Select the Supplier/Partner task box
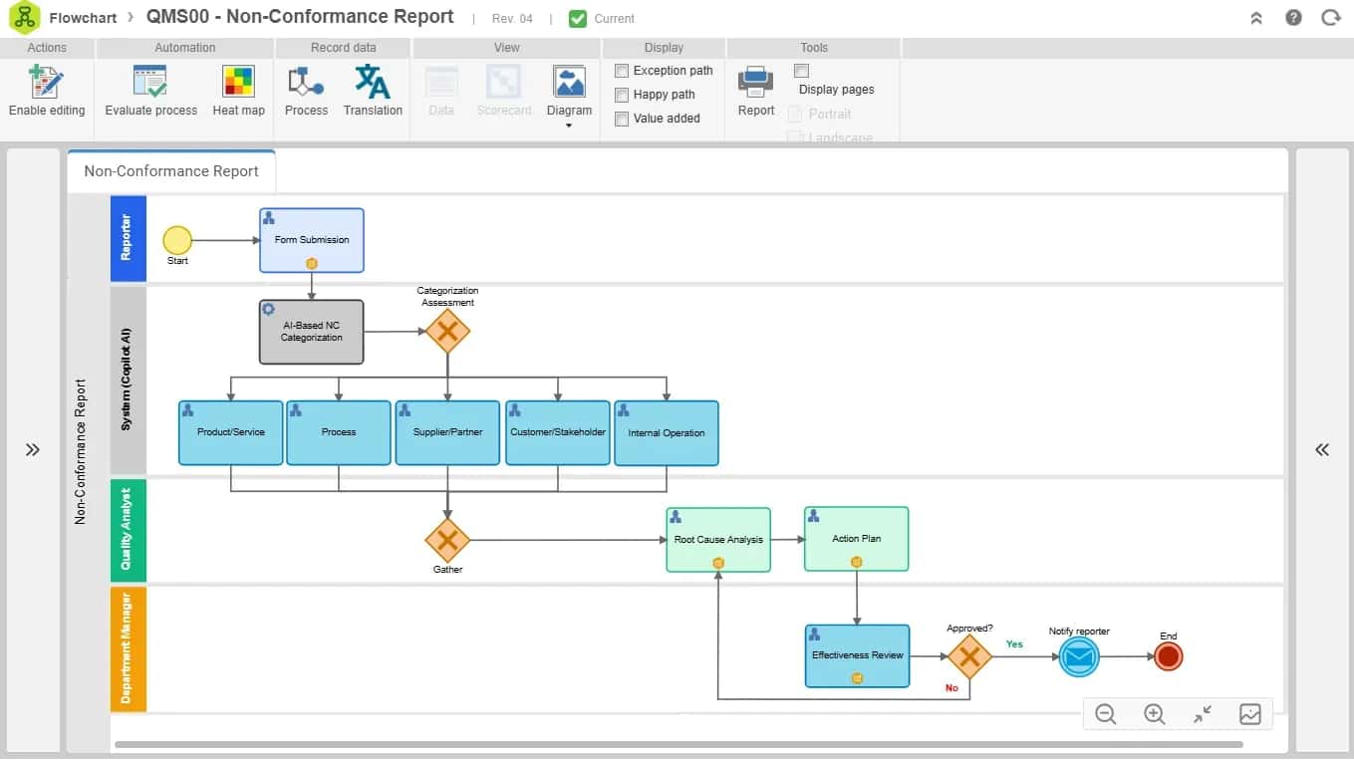This screenshot has width=1354, height=761. click(x=447, y=432)
